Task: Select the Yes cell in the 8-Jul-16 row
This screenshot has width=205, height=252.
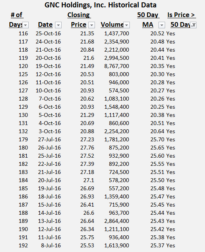Action: tap(171, 245)
